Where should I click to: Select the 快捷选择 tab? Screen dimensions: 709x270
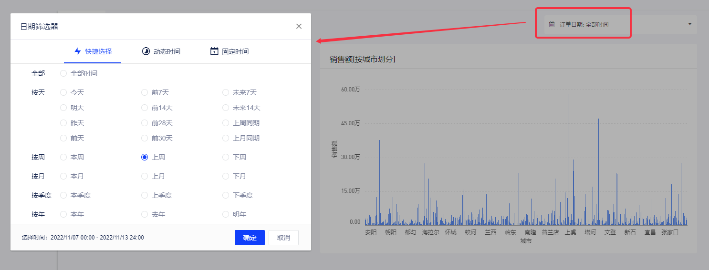tap(98, 51)
